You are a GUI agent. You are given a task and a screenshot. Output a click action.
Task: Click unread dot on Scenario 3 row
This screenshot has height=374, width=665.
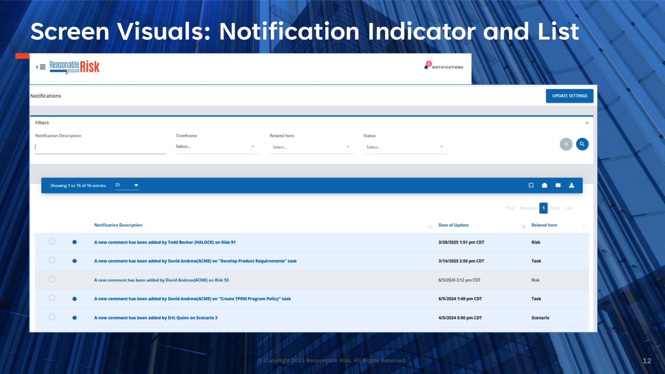point(75,318)
